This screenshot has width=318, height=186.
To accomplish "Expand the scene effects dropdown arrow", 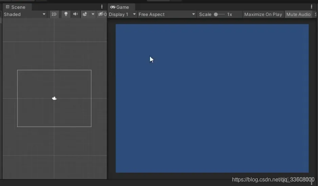I will 93,14.
